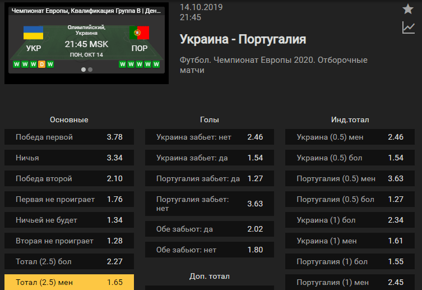422x290 pixels.
Task: Choose Украина забьет: нет at 2.46
Action: click(x=210, y=137)
